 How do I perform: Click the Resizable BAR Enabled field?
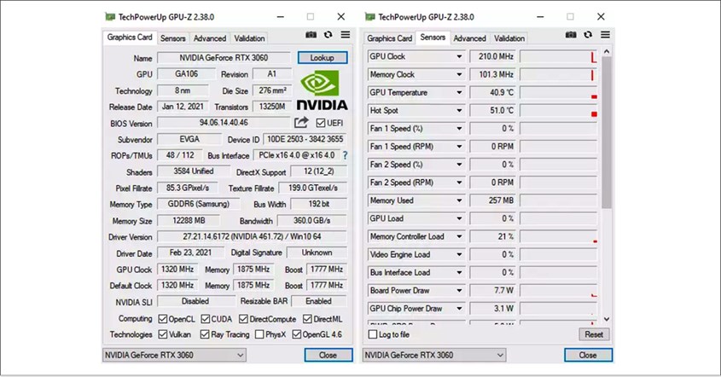pyautogui.click(x=318, y=301)
